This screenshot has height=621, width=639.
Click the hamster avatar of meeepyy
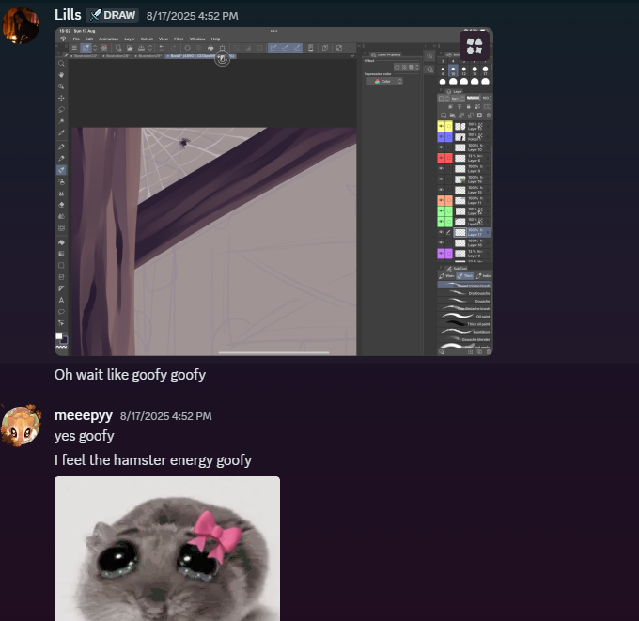click(x=21, y=426)
